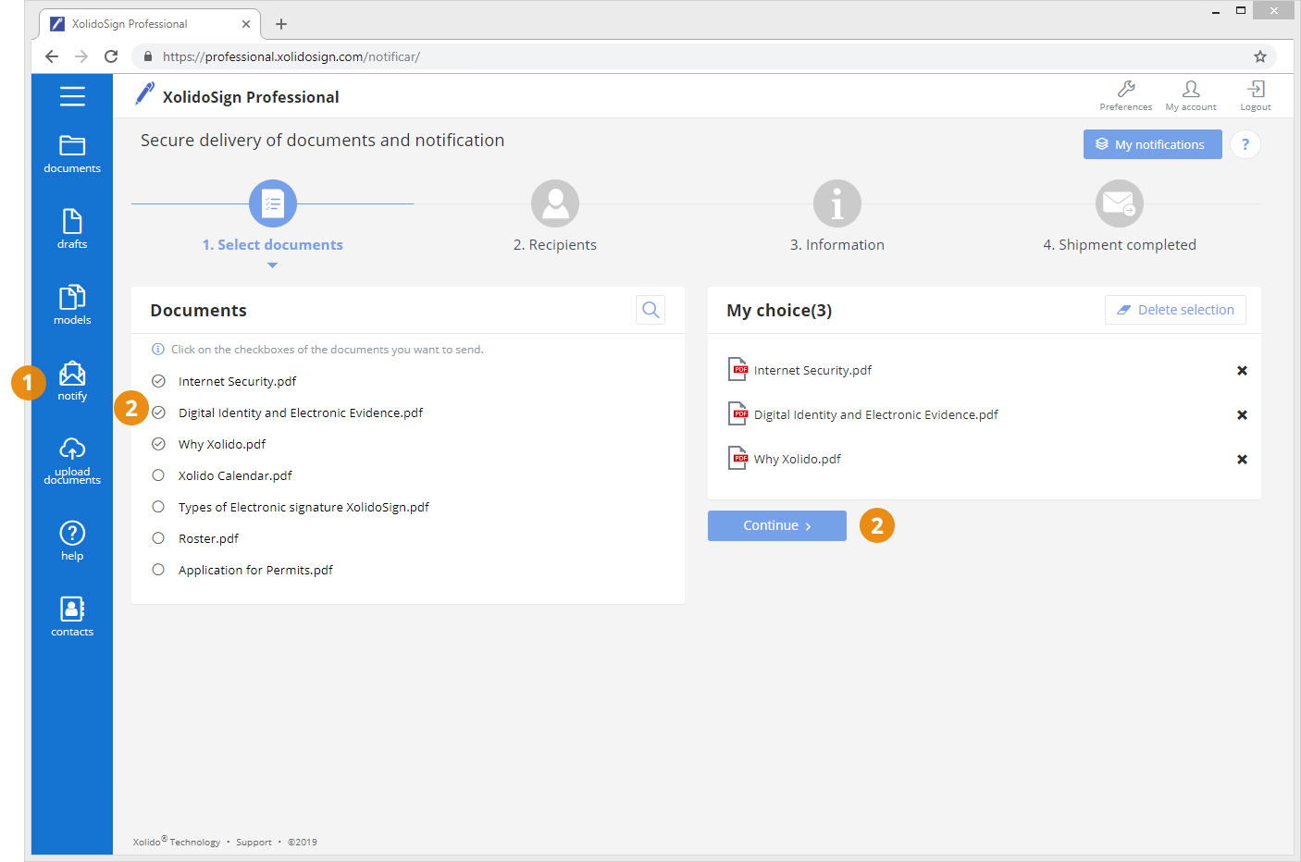Click the browser address bar
The image size is (1301, 862).
703,56
